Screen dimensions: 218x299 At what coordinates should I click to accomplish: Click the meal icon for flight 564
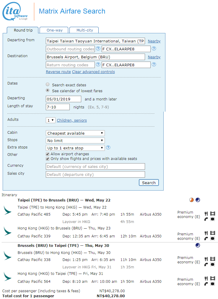(206, 278)
